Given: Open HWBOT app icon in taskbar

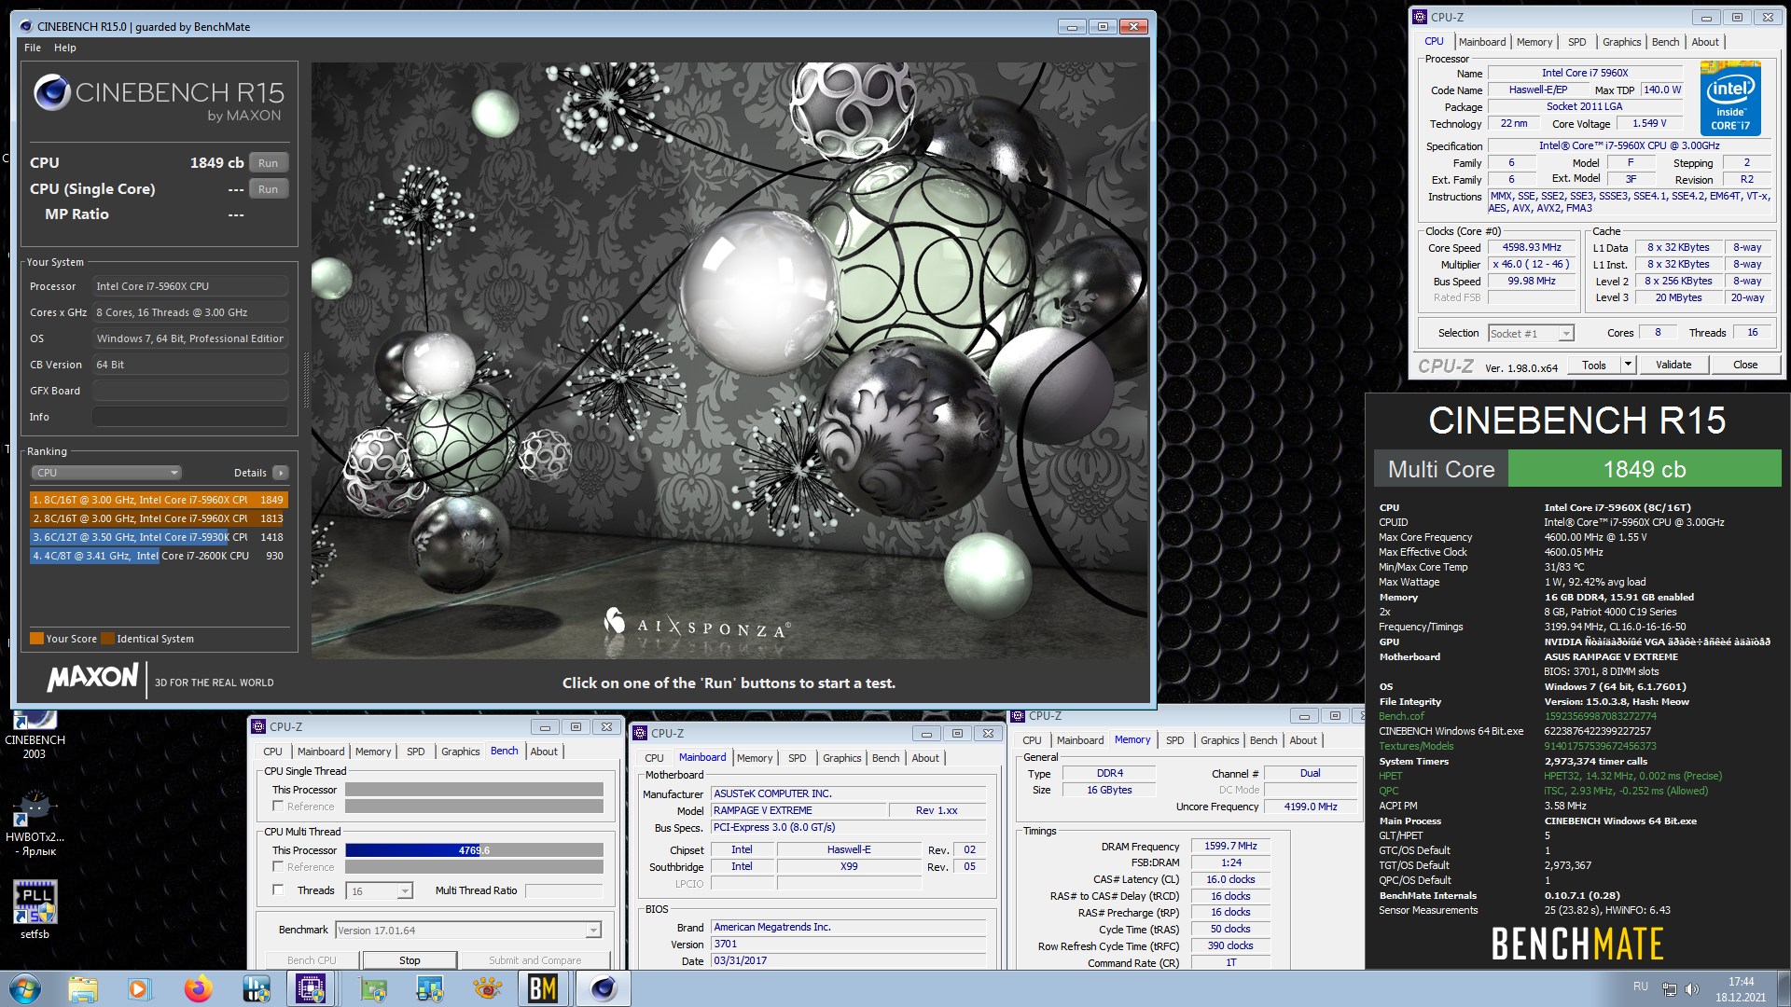Looking at the screenshot, I should point(256,988).
